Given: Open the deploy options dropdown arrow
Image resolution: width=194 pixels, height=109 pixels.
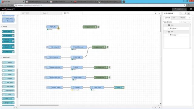Looking at the screenshot, I should pos(185,9).
